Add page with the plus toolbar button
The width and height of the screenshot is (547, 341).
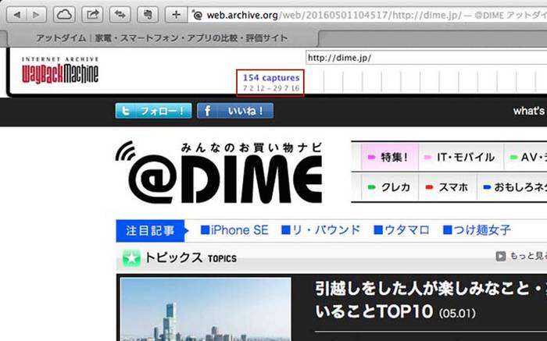coord(176,15)
